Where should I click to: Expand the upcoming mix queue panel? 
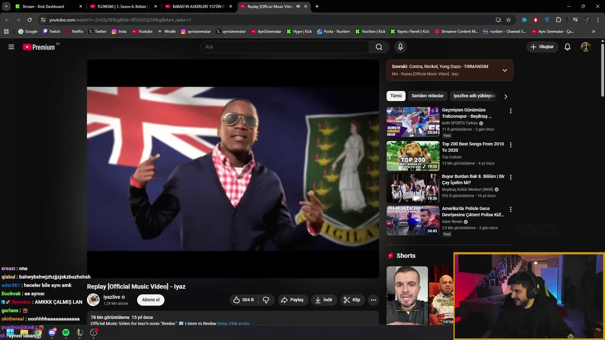point(504,70)
